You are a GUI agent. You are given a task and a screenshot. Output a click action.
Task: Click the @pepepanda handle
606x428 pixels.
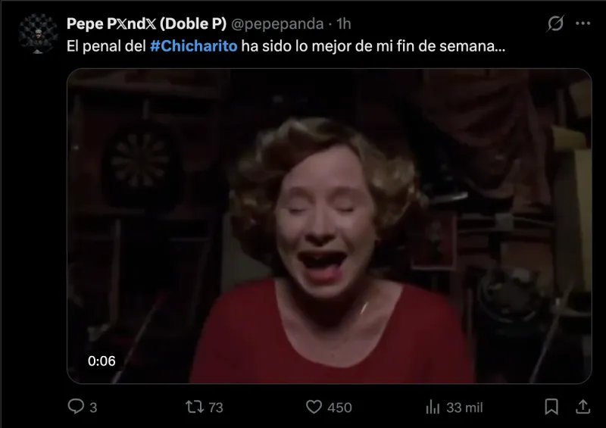coord(277,24)
